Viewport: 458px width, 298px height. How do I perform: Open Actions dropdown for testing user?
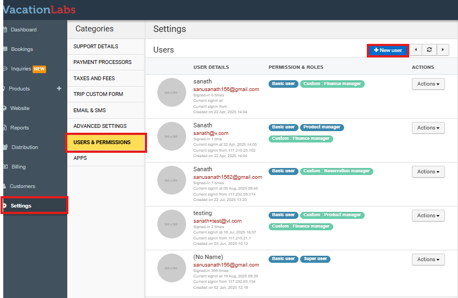coord(428,216)
